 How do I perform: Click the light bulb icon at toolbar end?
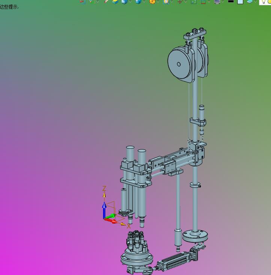(263, 2)
